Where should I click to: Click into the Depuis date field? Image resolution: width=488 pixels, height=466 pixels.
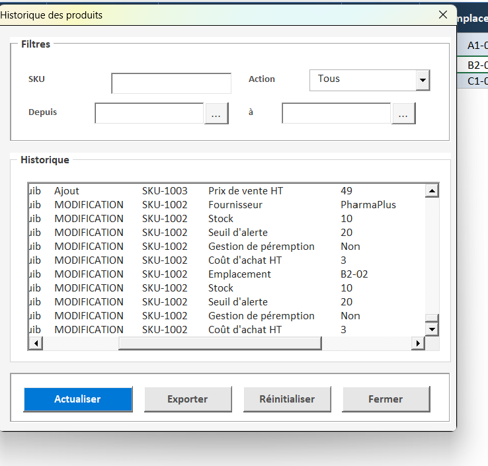click(x=149, y=114)
